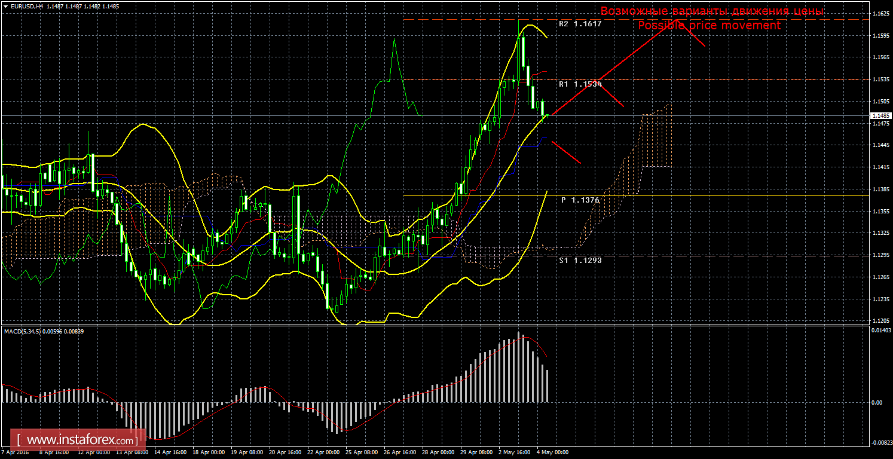Click the '28 Apr 00:00' time axis label
The height and width of the screenshot is (459, 893).
pyautogui.click(x=438, y=452)
